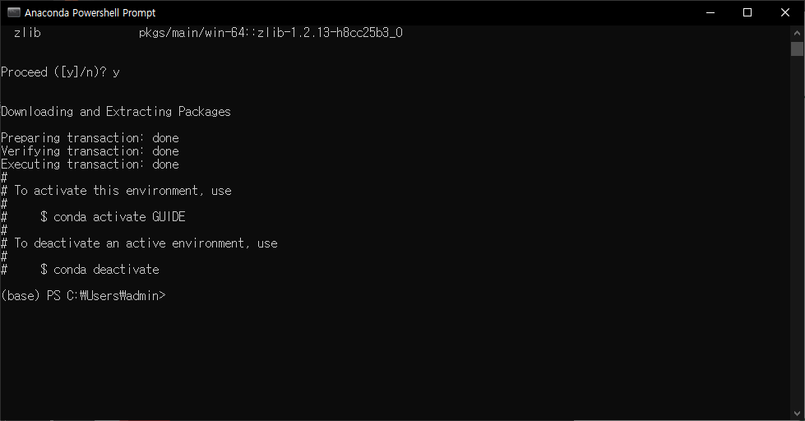The height and width of the screenshot is (421, 805).
Task: Click the empty scrollbar track below the thumb
Action: click(x=797, y=231)
